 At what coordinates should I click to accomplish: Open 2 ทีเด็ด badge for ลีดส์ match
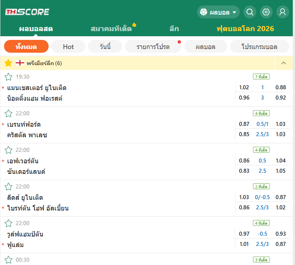(x=261, y=186)
